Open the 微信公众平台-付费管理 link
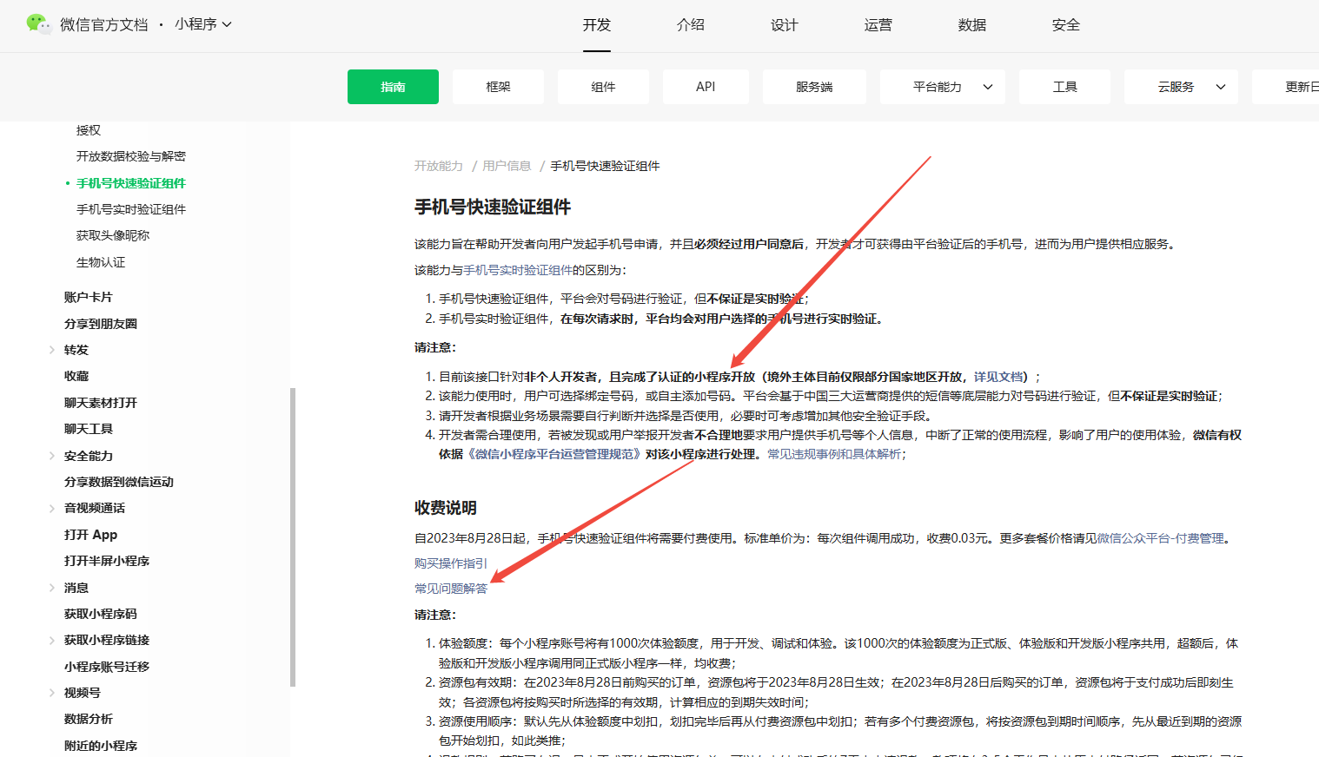The height and width of the screenshot is (757, 1319). (1161, 538)
